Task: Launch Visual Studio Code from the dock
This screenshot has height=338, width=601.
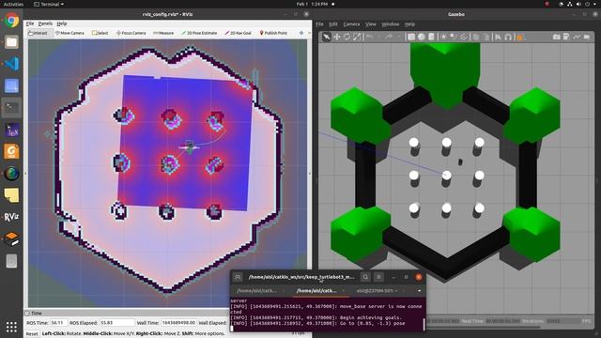Action: [x=11, y=64]
